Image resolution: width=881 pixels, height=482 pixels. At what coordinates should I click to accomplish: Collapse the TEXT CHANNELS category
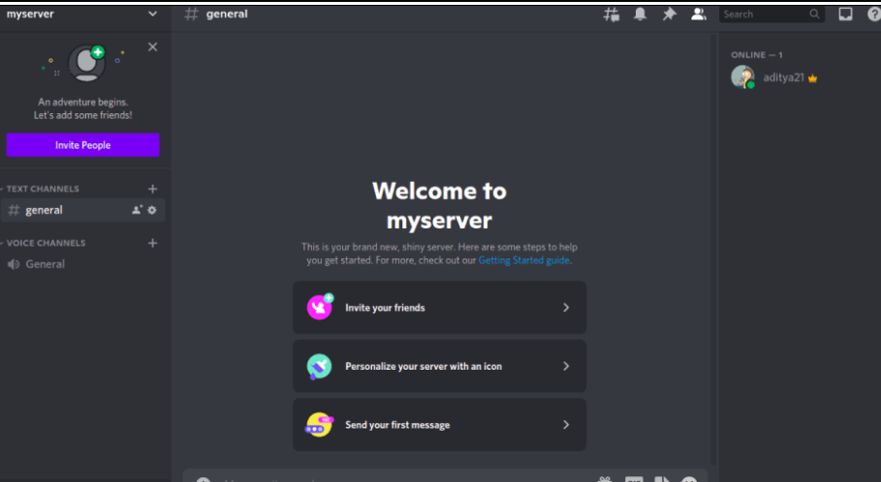pos(41,189)
